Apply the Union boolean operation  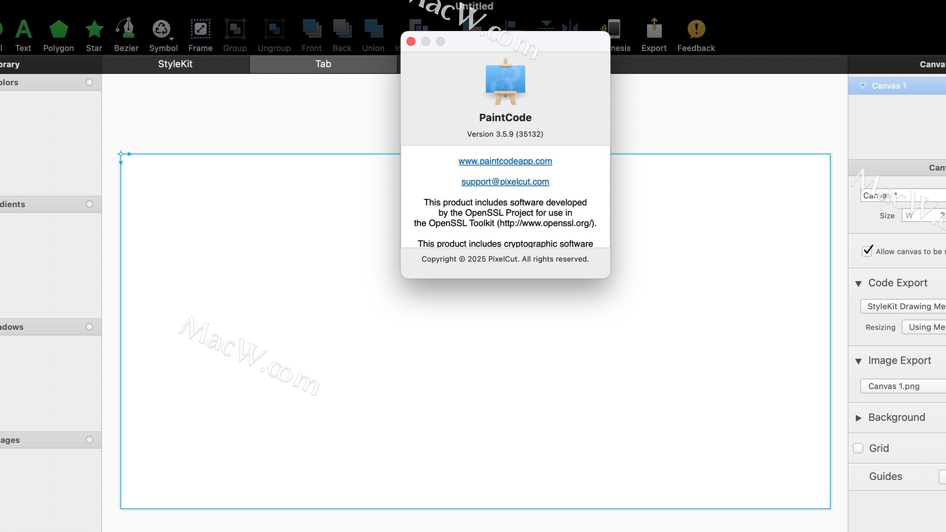pyautogui.click(x=373, y=35)
